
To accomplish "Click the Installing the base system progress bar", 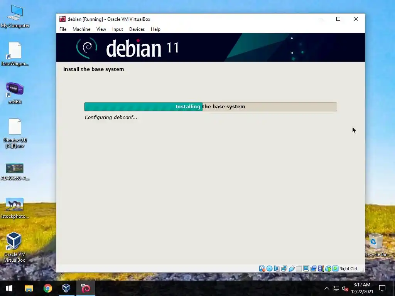I will [x=211, y=107].
